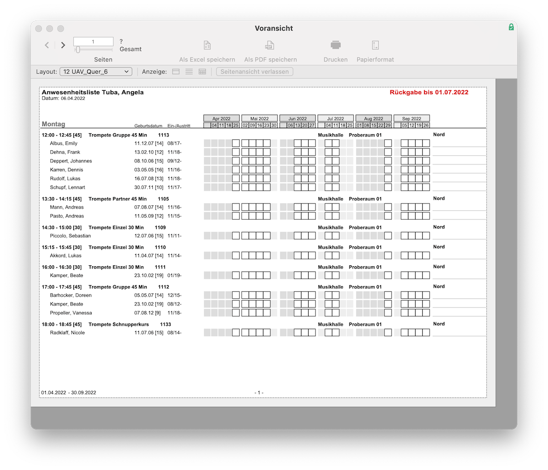This screenshot has height=470, width=548.
Task: Click the Datum: 06.04.2022 line
Action: (x=63, y=99)
